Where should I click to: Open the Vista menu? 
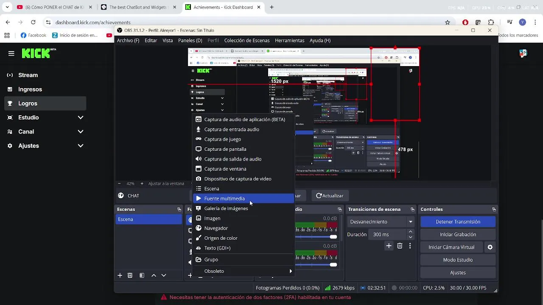[x=168, y=40]
